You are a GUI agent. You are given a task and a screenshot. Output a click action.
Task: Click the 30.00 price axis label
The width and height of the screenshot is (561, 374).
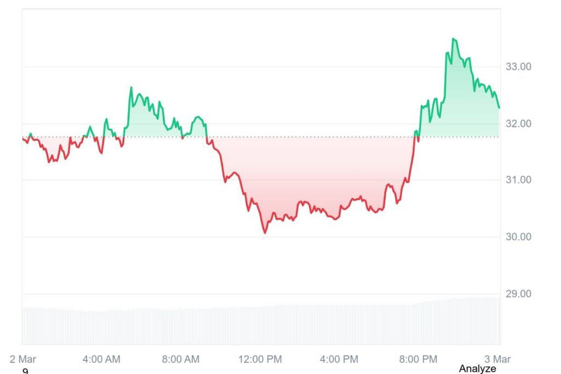518,237
